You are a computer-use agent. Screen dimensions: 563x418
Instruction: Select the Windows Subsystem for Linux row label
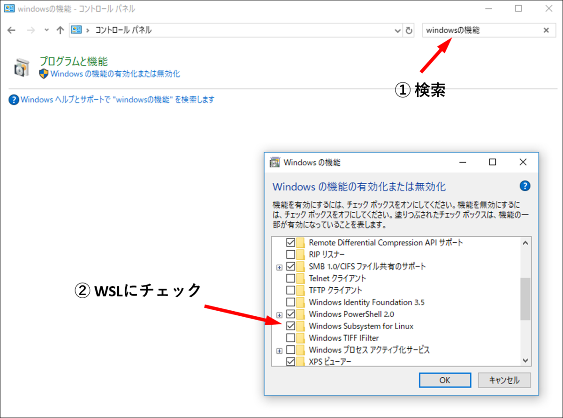(x=361, y=326)
